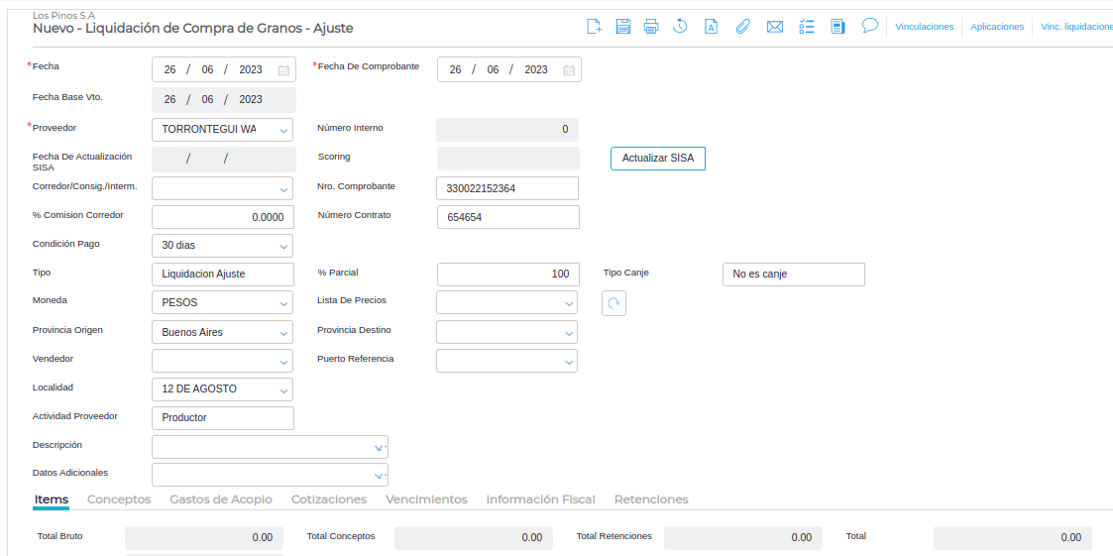Print using the printer icon
The width and height of the screenshot is (1113, 556).
click(x=651, y=27)
